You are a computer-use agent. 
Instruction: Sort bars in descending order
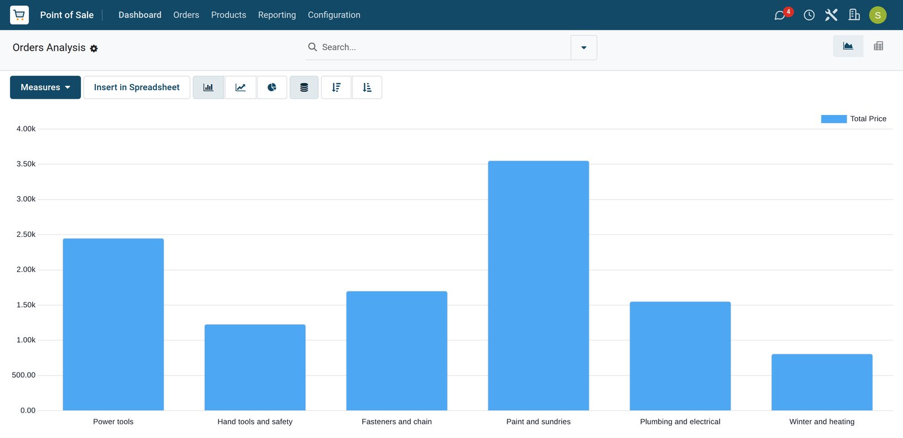coord(336,87)
